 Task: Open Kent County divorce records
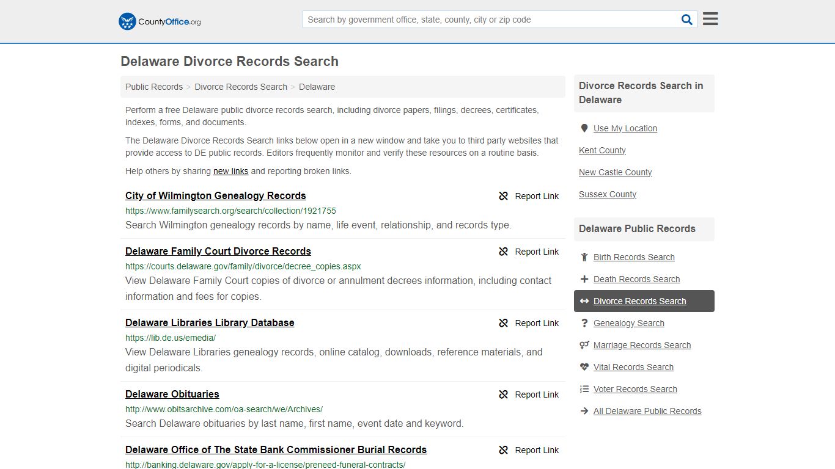[602, 150]
